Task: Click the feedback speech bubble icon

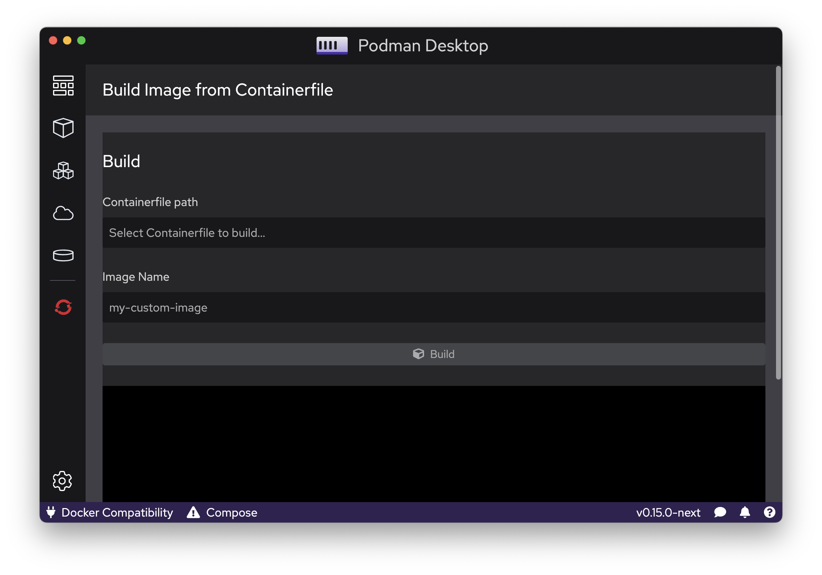Action: coord(720,512)
